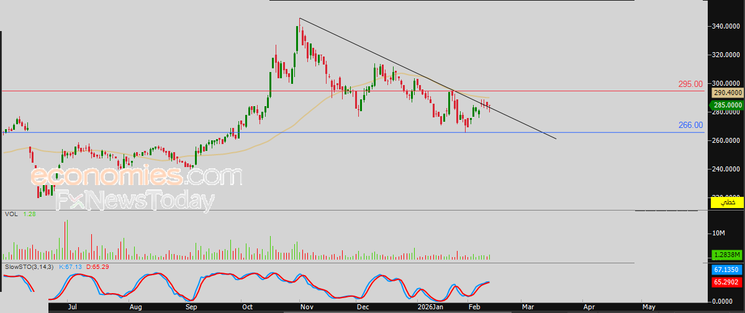Click the green 1.28 volume value

[29, 214]
